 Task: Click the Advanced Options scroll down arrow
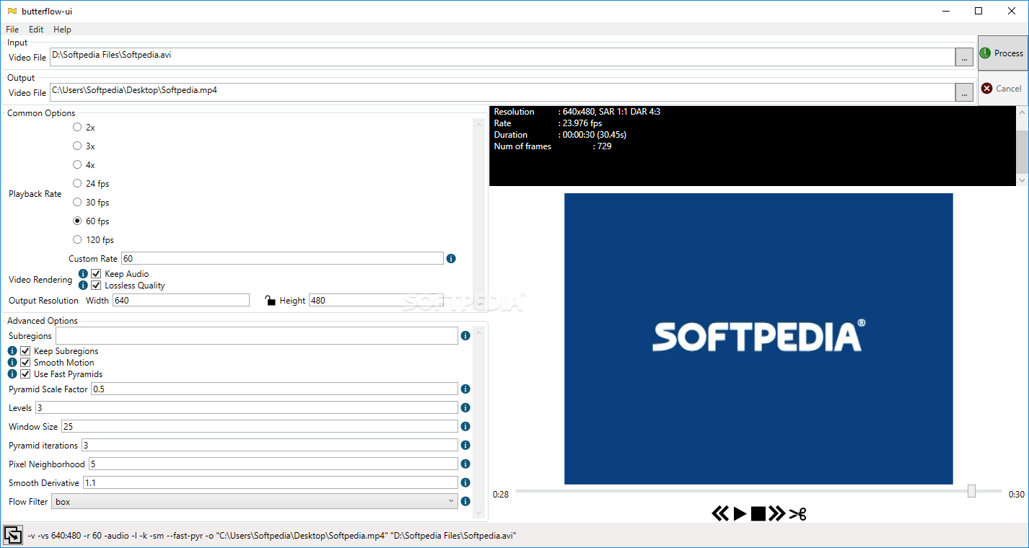point(479,513)
